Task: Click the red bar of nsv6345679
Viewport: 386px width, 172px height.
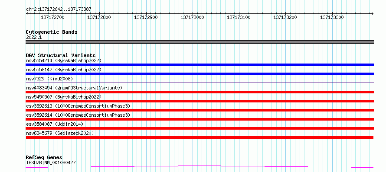Action: pyautogui.click(x=200, y=137)
